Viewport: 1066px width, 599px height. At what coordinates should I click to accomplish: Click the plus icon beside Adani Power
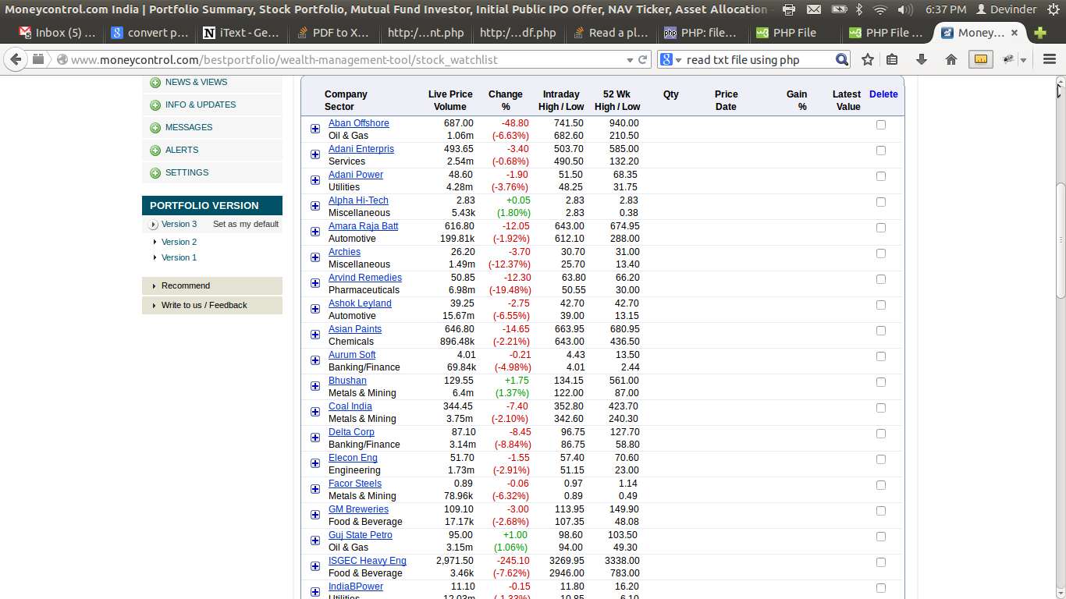pos(315,180)
